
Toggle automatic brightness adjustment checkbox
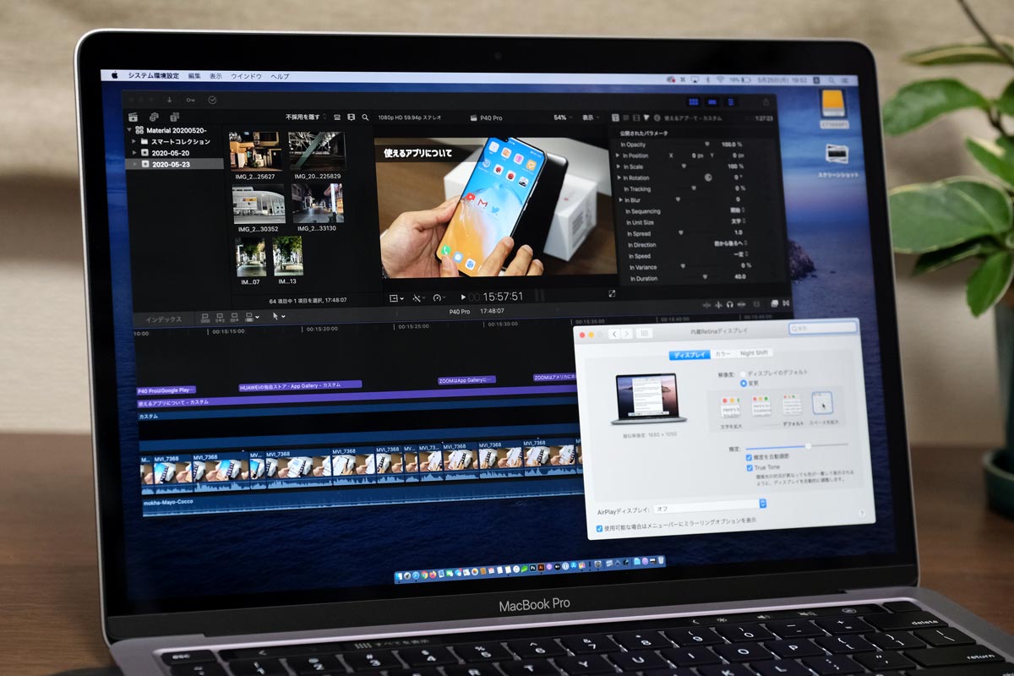(749, 456)
